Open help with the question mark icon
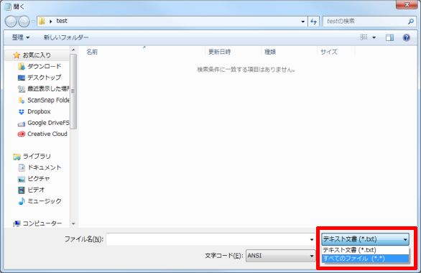 [406, 37]
